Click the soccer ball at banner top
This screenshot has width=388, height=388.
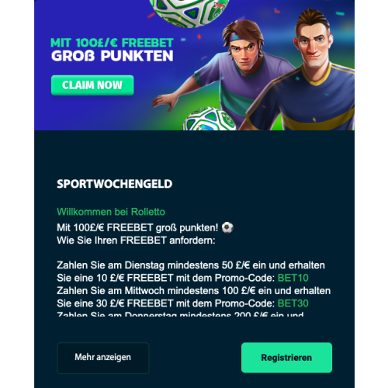coord(189,12)
